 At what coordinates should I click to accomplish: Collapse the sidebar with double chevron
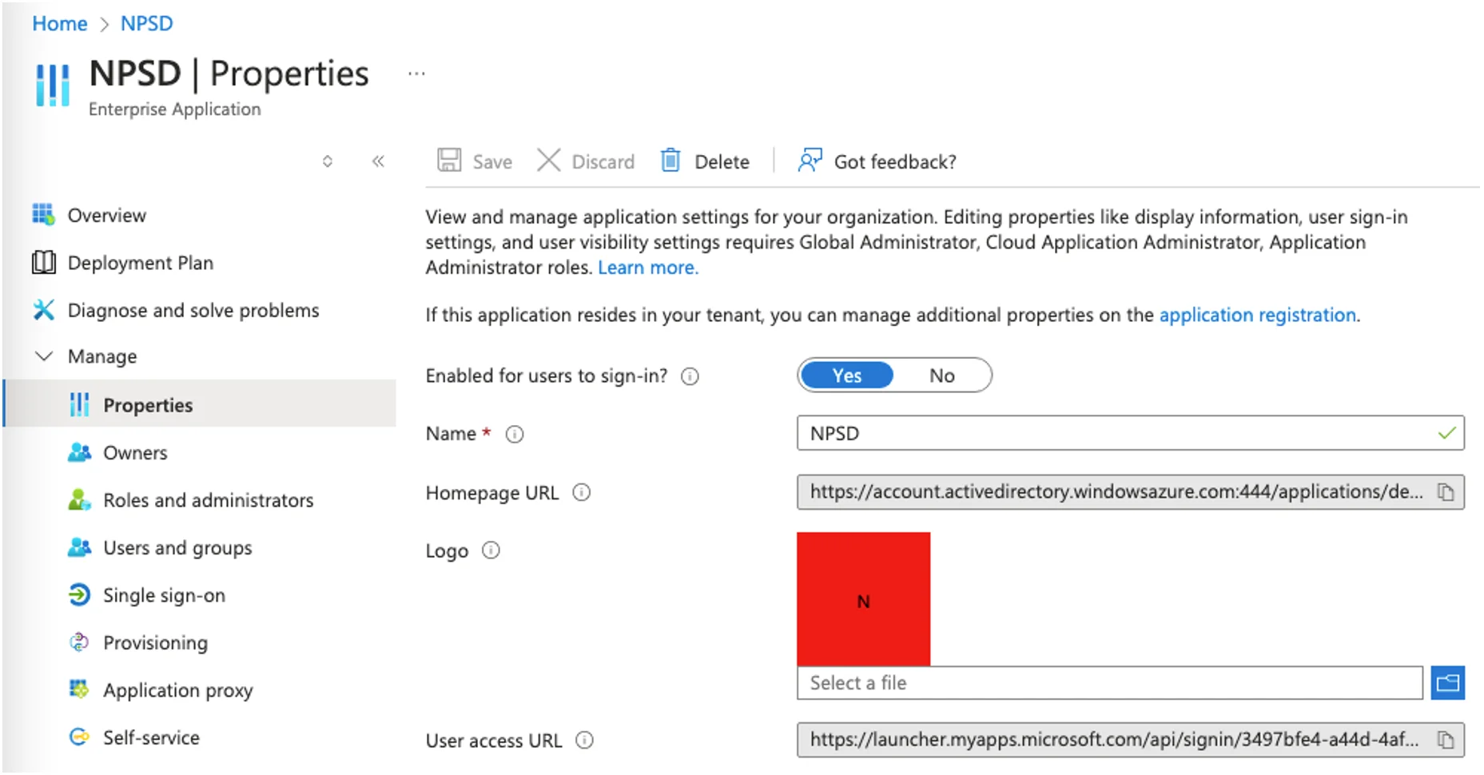378,161
